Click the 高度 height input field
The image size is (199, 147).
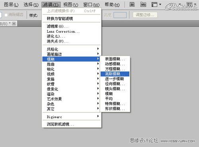120,15
